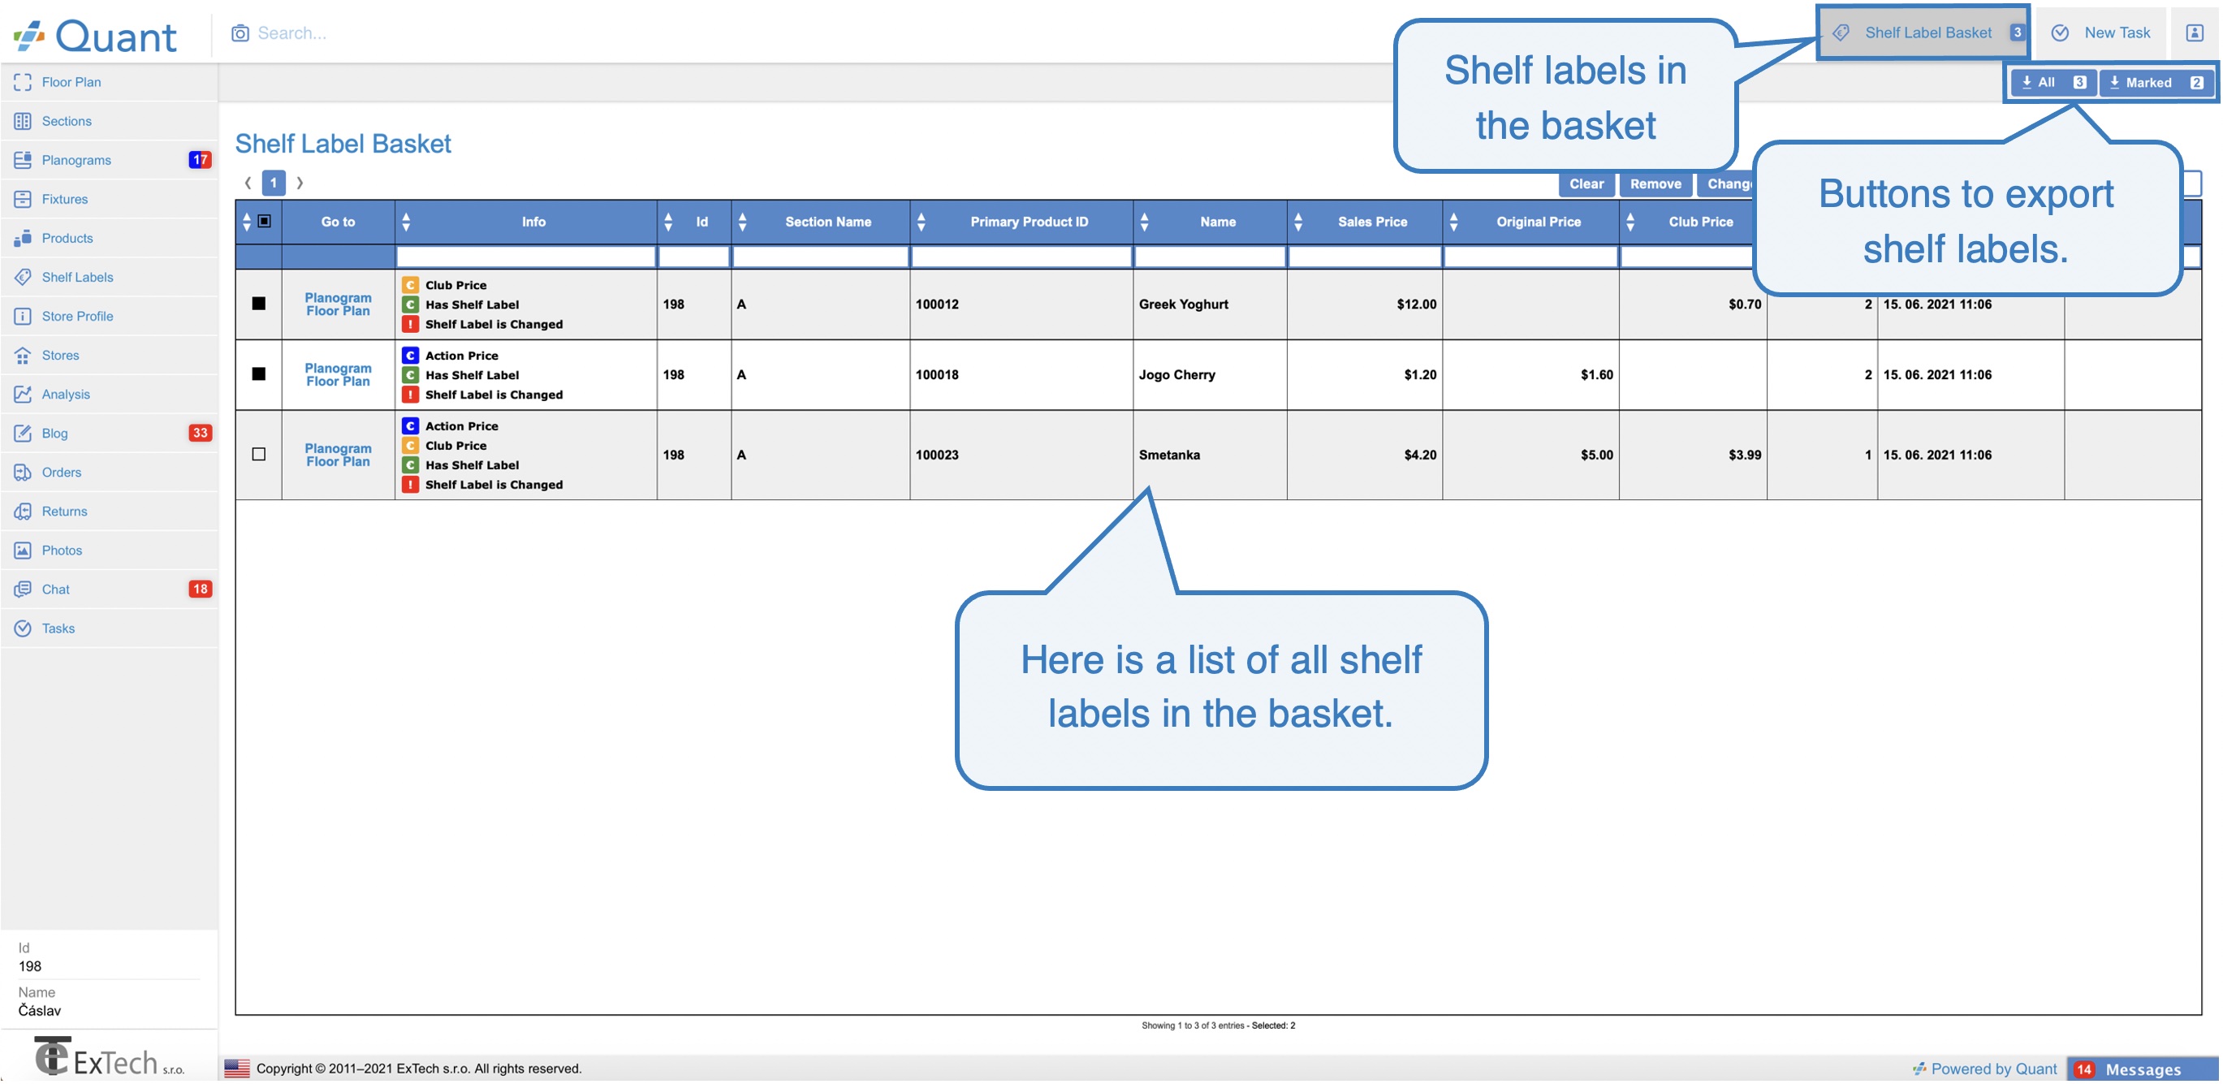Click the Tasks checkmark icon

click(x=23, y=628)
